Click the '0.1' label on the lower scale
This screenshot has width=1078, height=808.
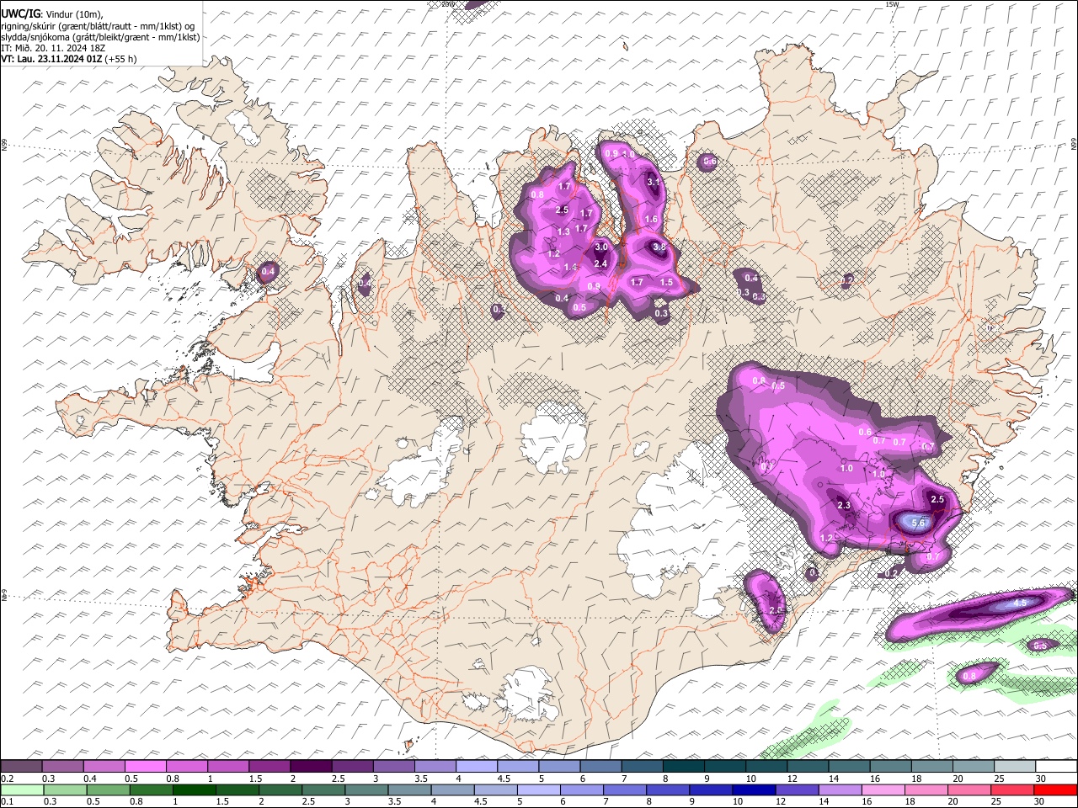6,801
